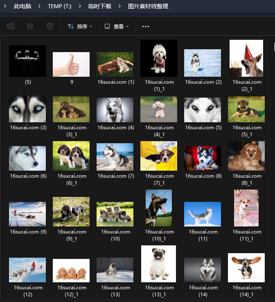
Task: Click the Delete trash icon
Action: point(50,26)
